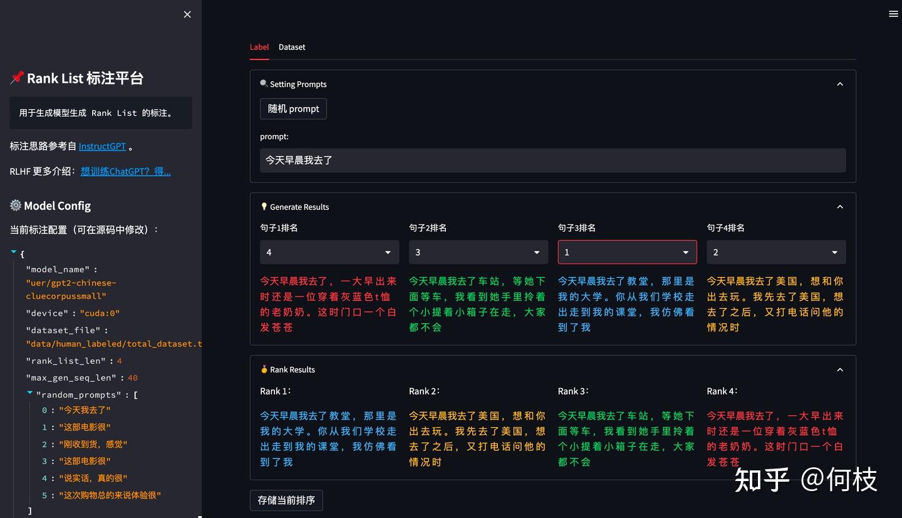
Task: Select the "dataset_file" key
Action: click(63, 330)
